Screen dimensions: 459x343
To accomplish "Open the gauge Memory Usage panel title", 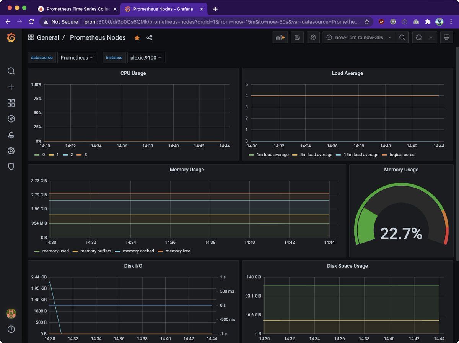I will (401, 170).
